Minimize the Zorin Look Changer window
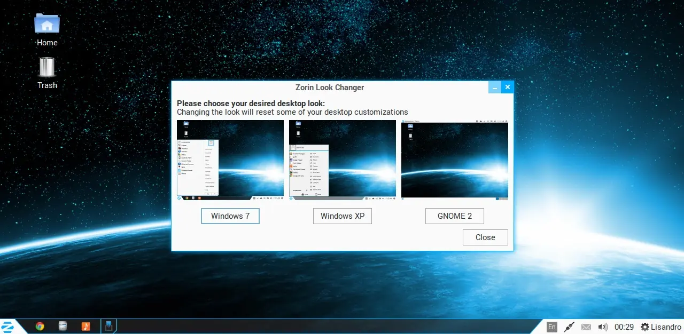The image size is (684, 334). (x=495, y=88)
